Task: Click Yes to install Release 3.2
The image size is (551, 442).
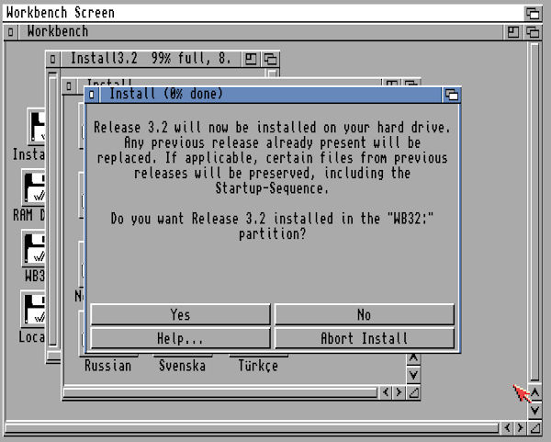Action: point(180,314)
